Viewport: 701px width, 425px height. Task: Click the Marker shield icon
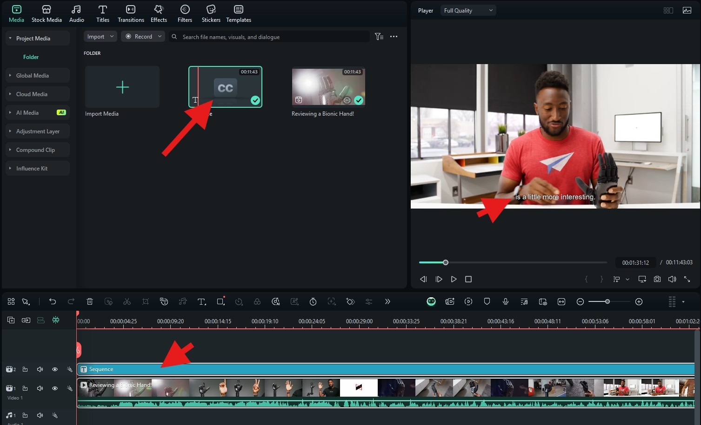pyautogui.click(x=487, y=301)
